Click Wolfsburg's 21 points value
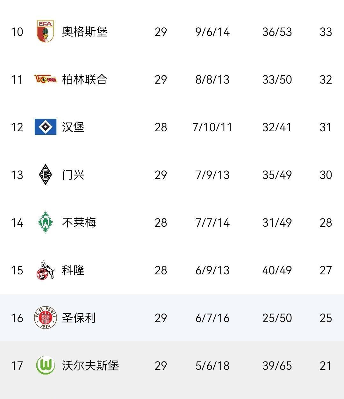344x399 pixels. pos(326,366)
